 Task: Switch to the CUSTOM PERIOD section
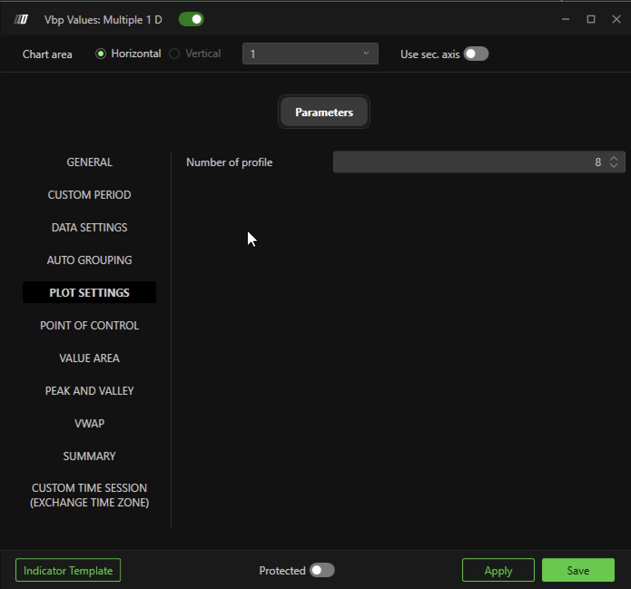coord(89,195)
